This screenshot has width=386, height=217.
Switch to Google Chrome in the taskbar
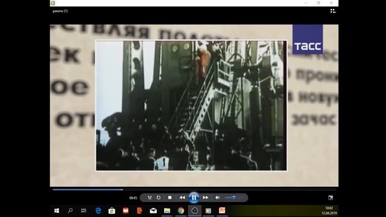coord(181,210)
